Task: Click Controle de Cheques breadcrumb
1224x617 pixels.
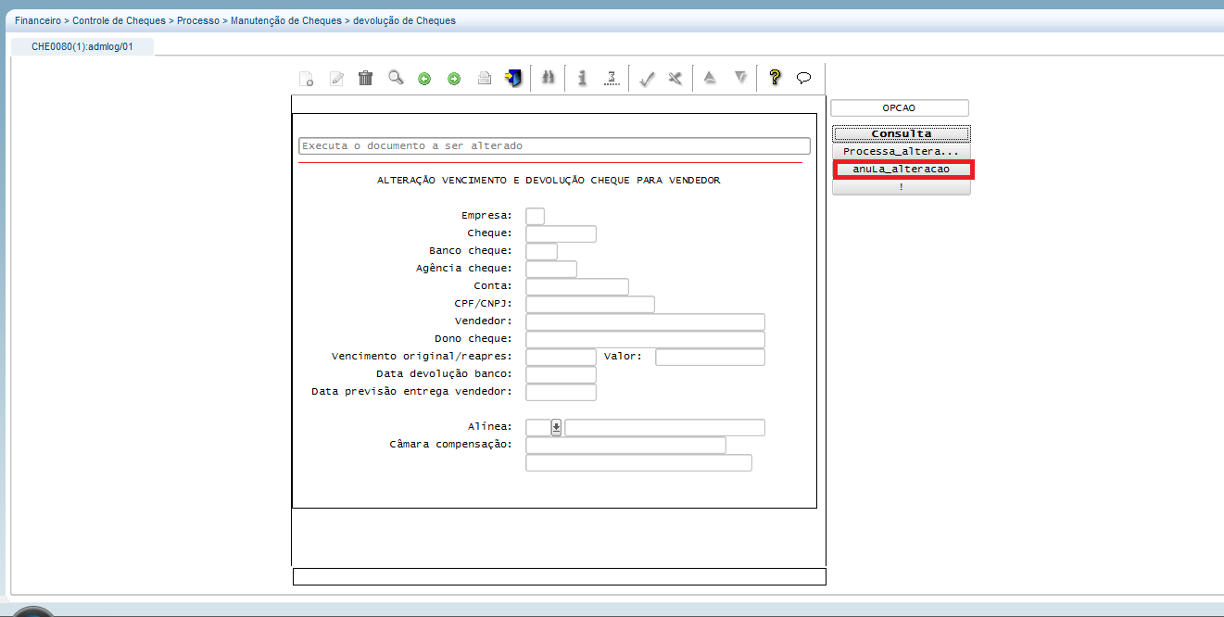Action: click(x=119, y=20)
